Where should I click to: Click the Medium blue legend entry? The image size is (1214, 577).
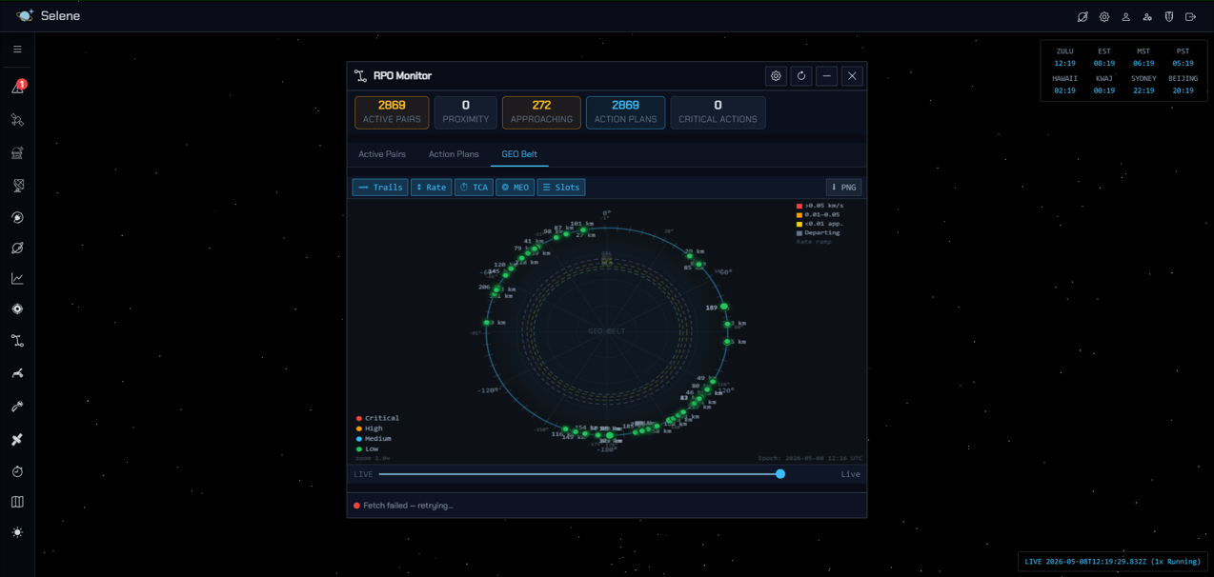(374, 439)
